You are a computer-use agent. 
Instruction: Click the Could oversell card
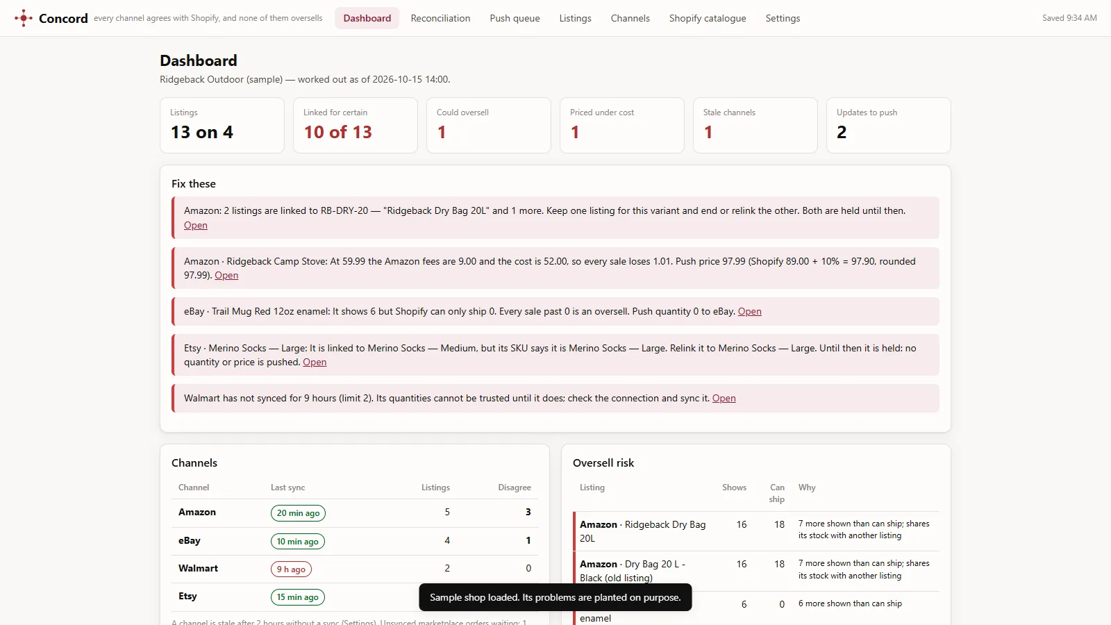click(x=489, y=125)
